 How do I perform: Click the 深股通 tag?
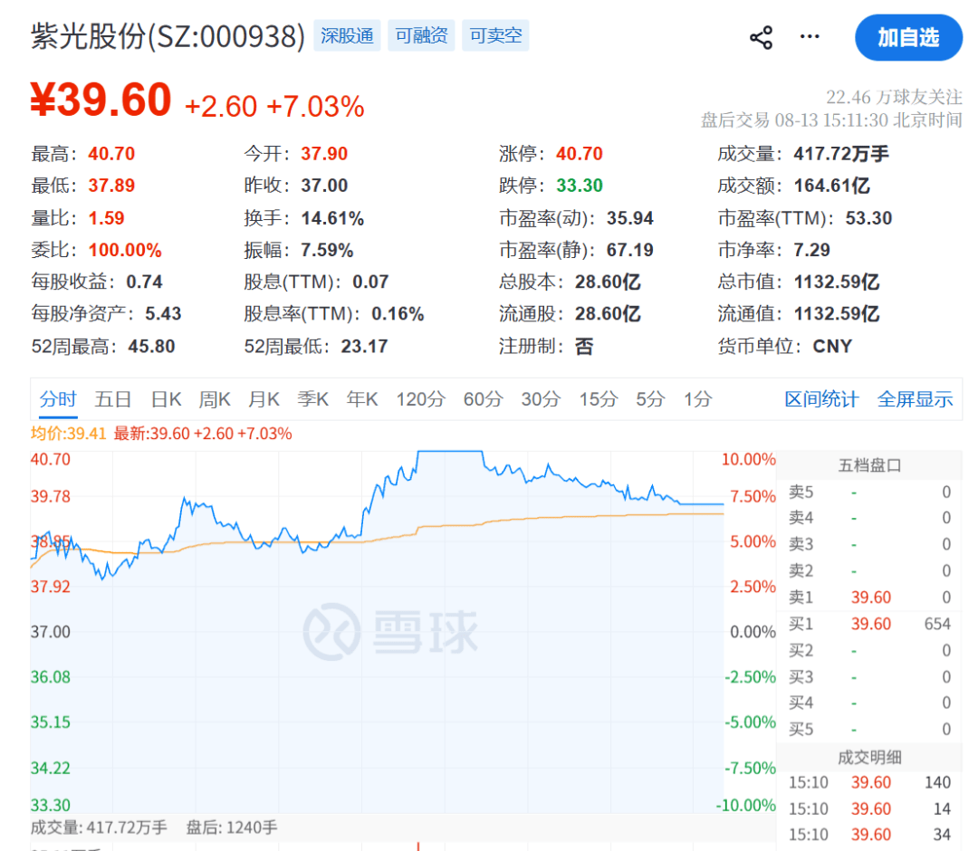coord(347,35)
